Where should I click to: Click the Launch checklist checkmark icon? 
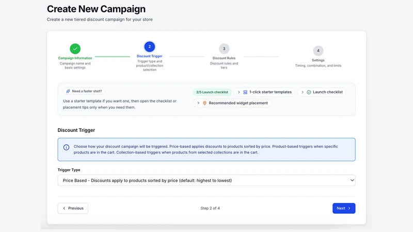coord(309,92)
